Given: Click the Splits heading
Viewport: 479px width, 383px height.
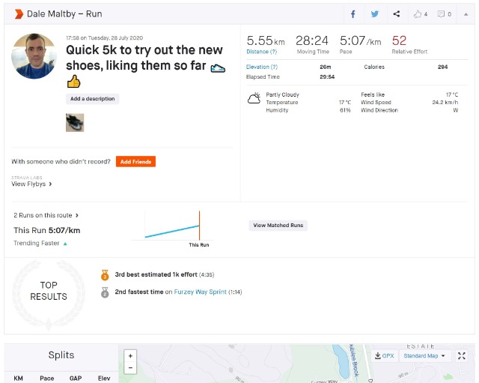Looking at the screenshot, I should (61, 355).
